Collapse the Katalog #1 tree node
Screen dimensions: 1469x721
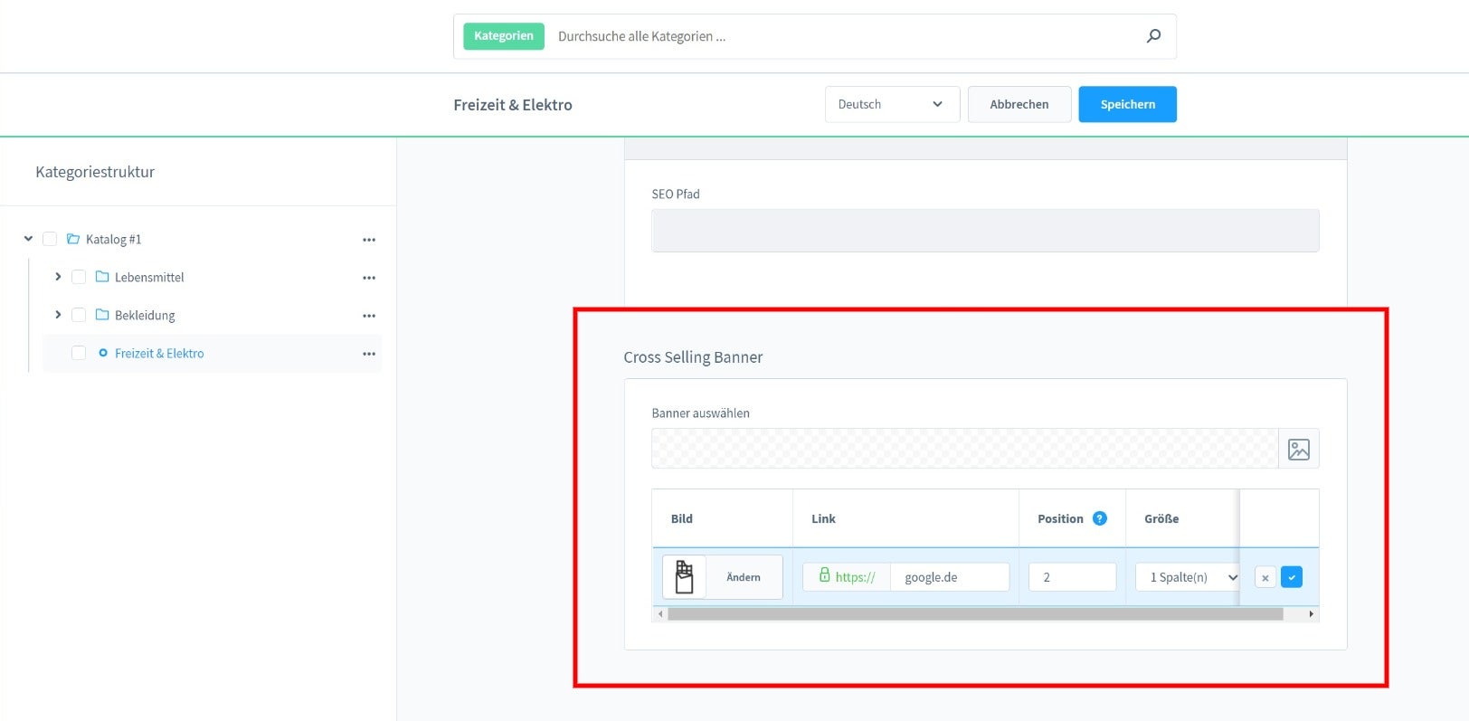pos(28,239)
